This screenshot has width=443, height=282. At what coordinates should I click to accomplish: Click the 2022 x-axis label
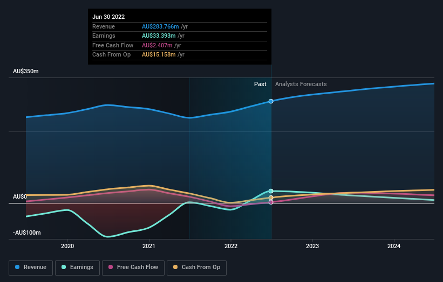231,246
